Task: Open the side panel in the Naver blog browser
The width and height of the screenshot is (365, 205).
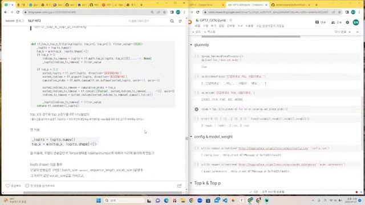Action: point(172,12)
